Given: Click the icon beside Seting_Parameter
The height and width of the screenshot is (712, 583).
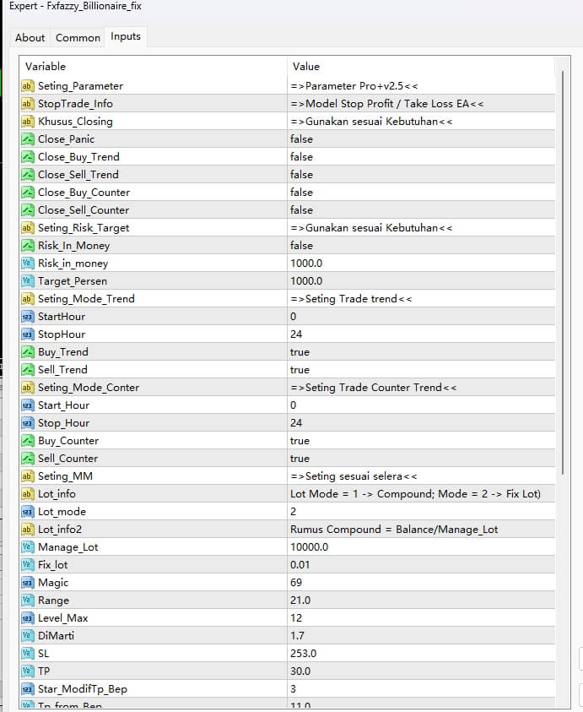Looking at the screenshot, I should pyautogui.click(x=27, y=86).
